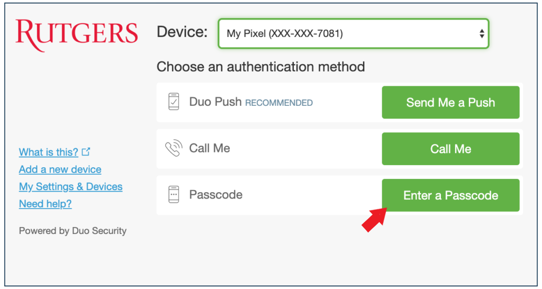Click the Rutgers logo
Screen dimensions: 542x289
77,36
